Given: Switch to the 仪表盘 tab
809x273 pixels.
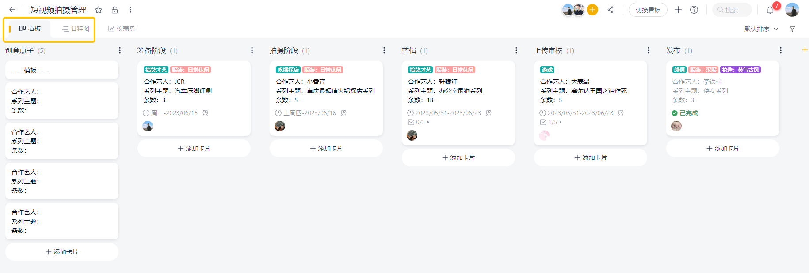Looking at the screenshot, I should click(122, 29).
